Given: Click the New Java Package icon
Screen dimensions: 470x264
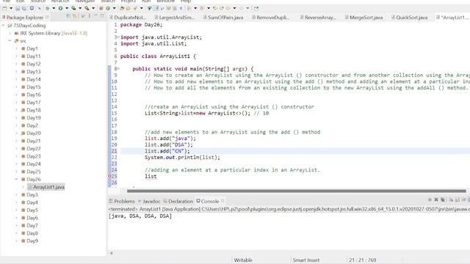Looking at the screenshot, I should 101,8.
